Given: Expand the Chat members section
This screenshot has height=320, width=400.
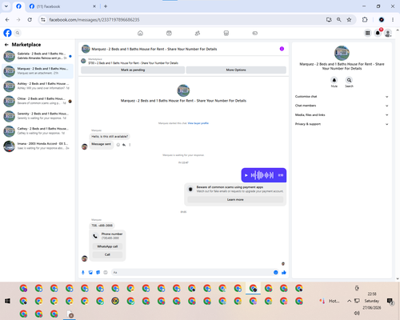Looking at the screenshot, I should click(342, 106).
